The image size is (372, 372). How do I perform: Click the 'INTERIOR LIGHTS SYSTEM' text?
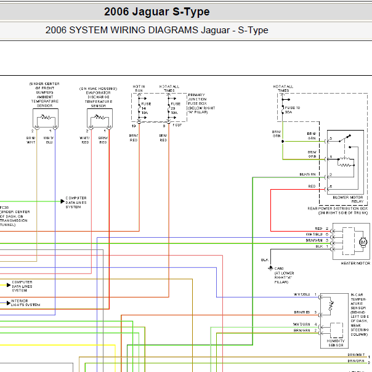(25, 303)
